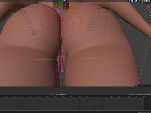
Task: Click the current frame number field
Action: click(x=132, y=94)
